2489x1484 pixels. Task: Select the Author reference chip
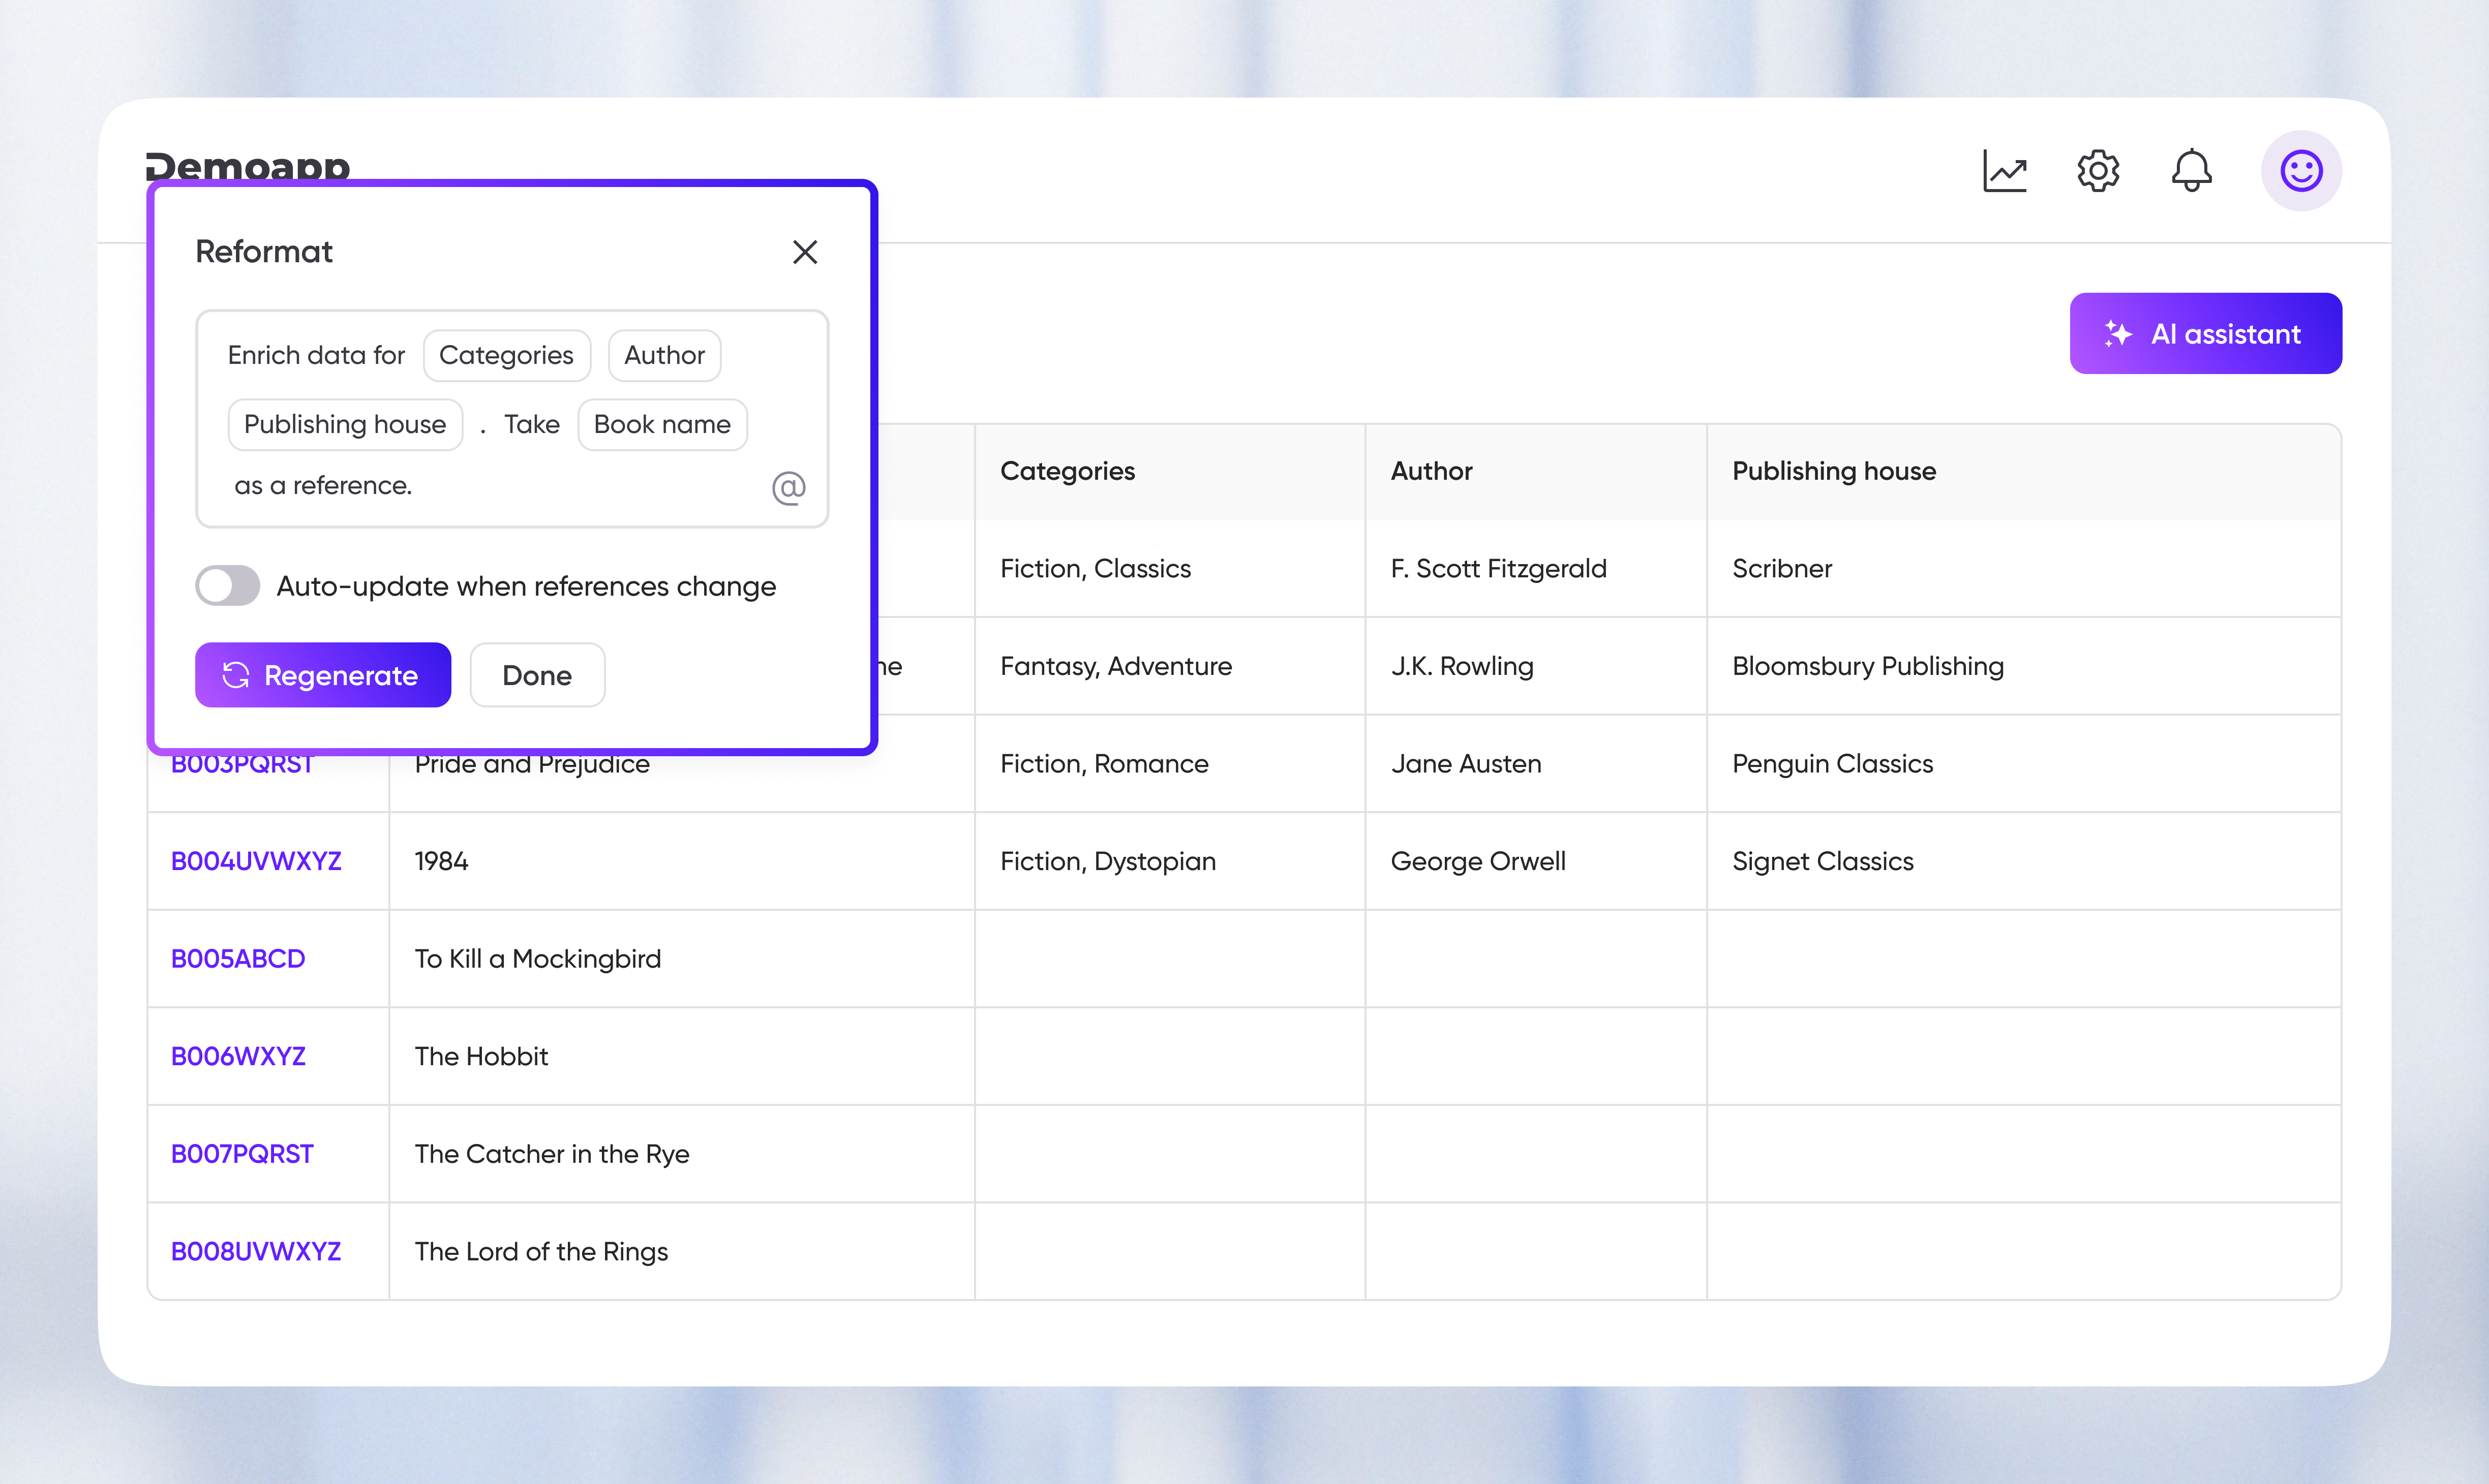(664, 355)
